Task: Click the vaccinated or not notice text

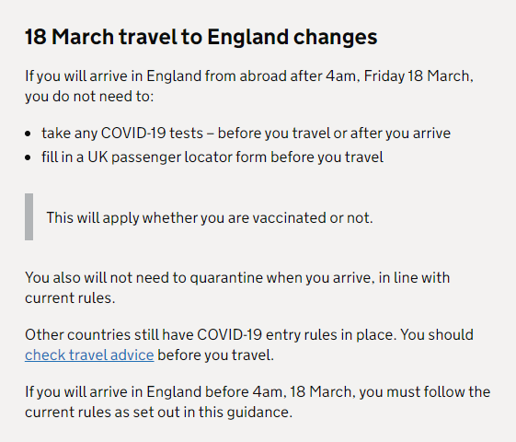Action: (x=210, y=218)
